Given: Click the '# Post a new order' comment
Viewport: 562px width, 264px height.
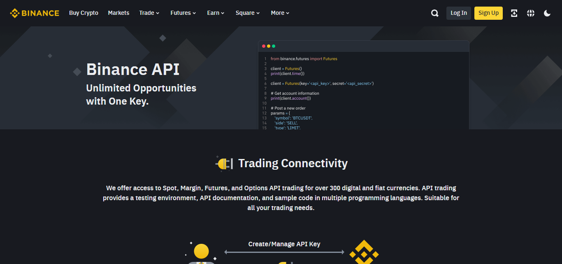Looking at the screenshot, I should [288, 108].
